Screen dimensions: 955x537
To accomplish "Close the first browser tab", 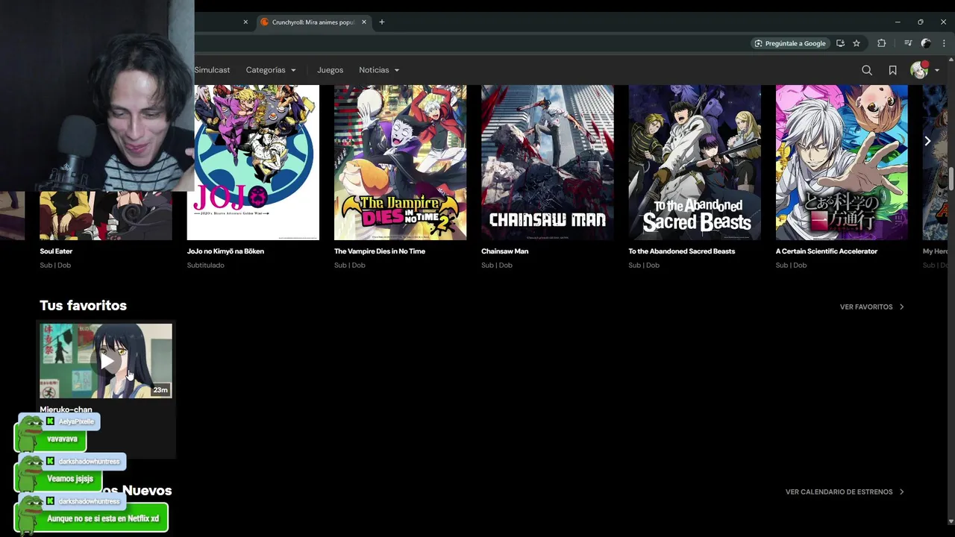I will click(245, 22).
